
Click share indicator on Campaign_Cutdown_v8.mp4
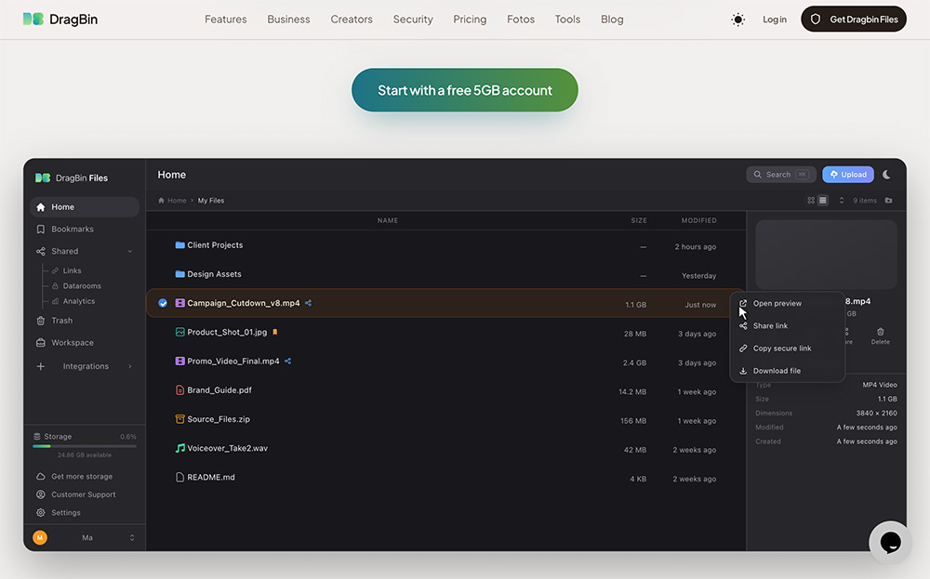point(308,303)
